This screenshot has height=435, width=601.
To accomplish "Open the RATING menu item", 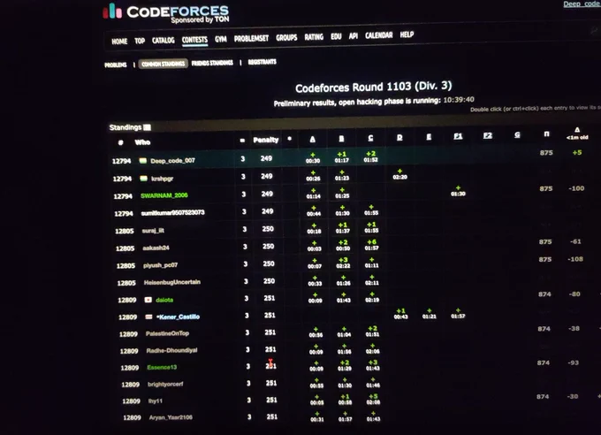I will tap(314, 37).
